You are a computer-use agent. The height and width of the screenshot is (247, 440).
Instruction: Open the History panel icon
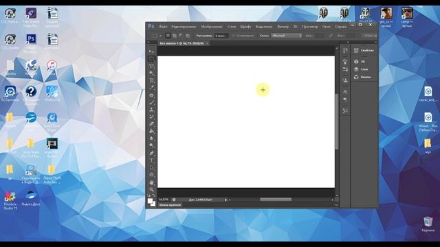click(x=345, y=51)
